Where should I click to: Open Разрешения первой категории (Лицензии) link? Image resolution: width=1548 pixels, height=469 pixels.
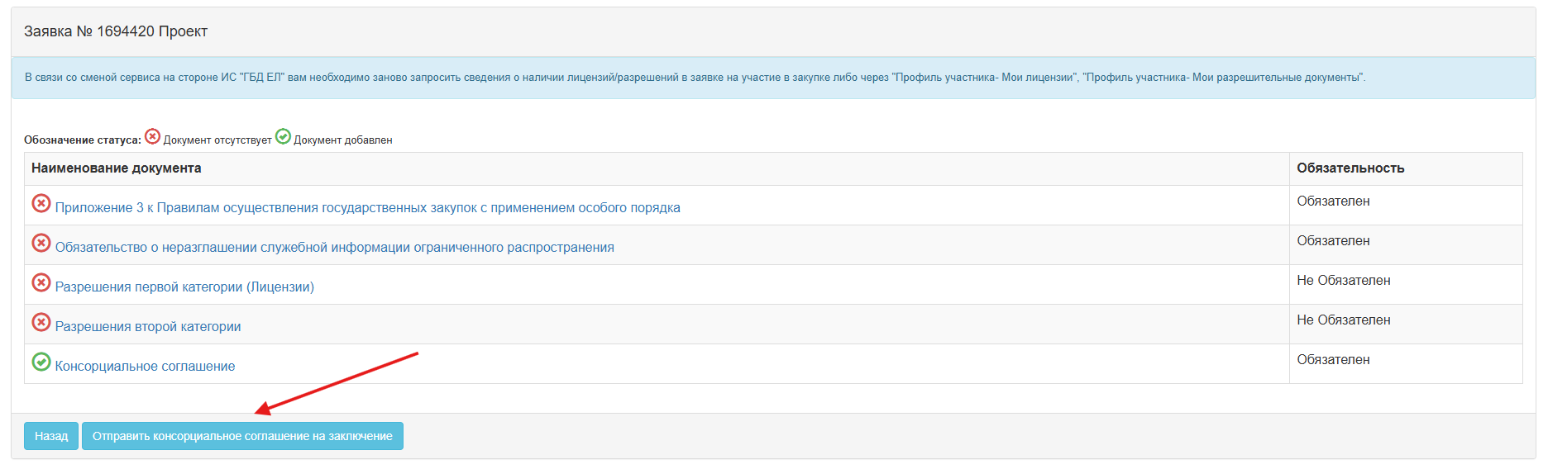(x=184, y=287)
